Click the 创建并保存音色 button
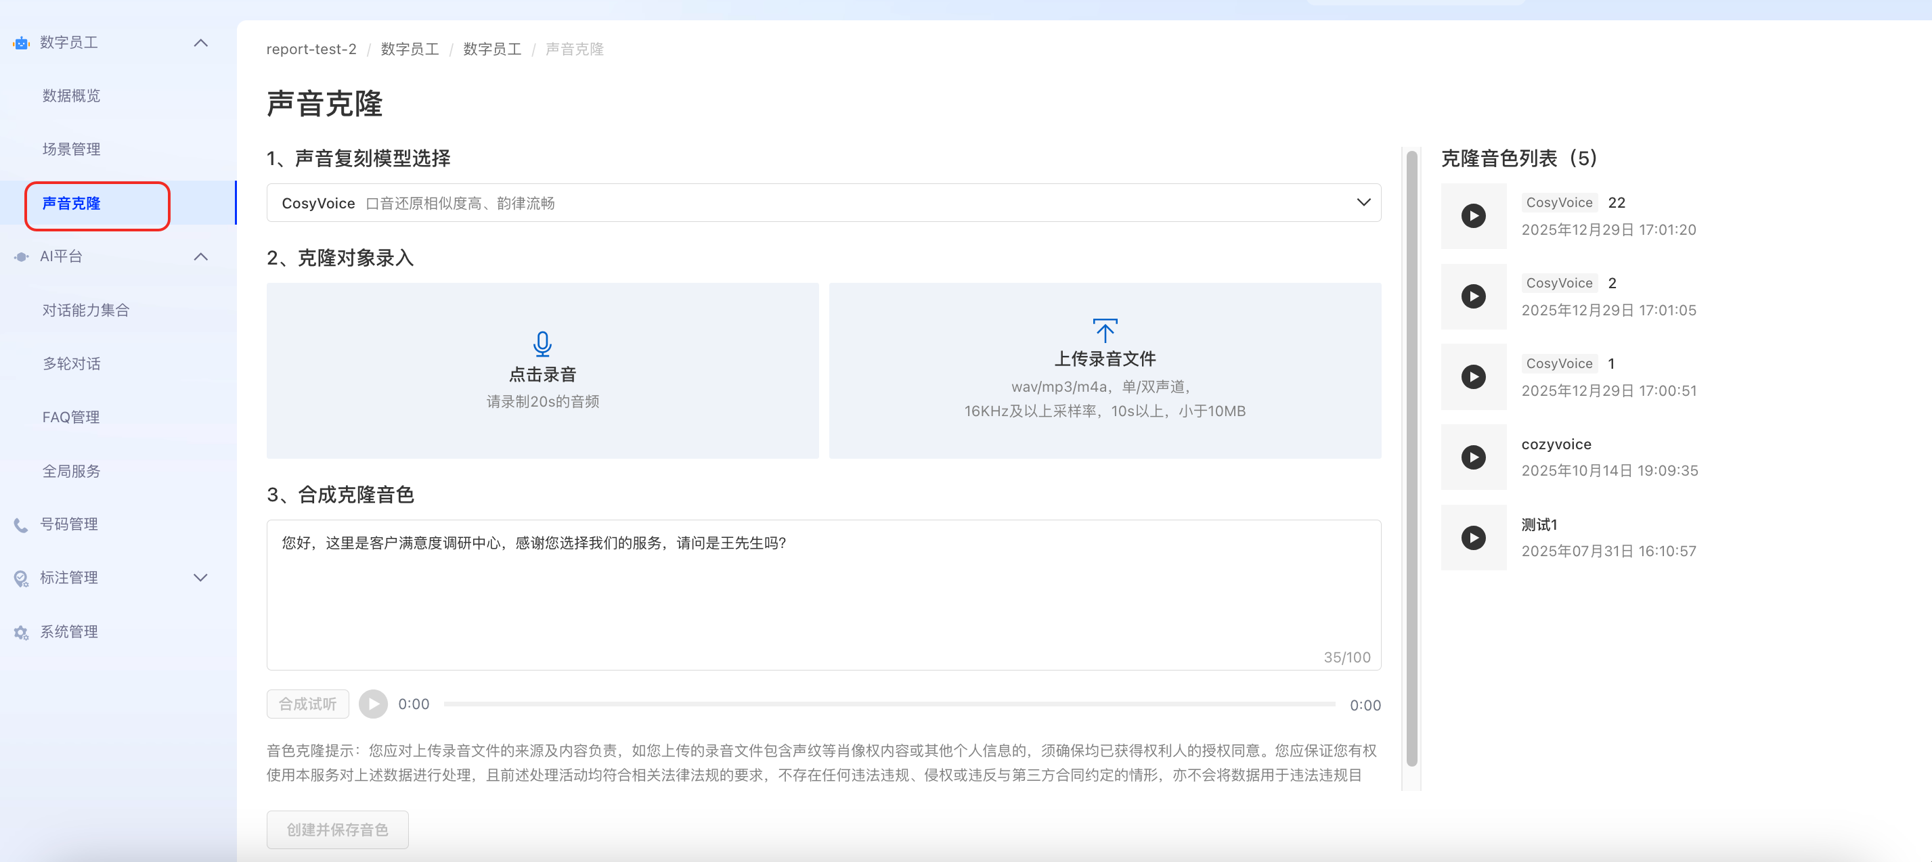Screen dimensions: 1932x862 click(x=338, y=829)
